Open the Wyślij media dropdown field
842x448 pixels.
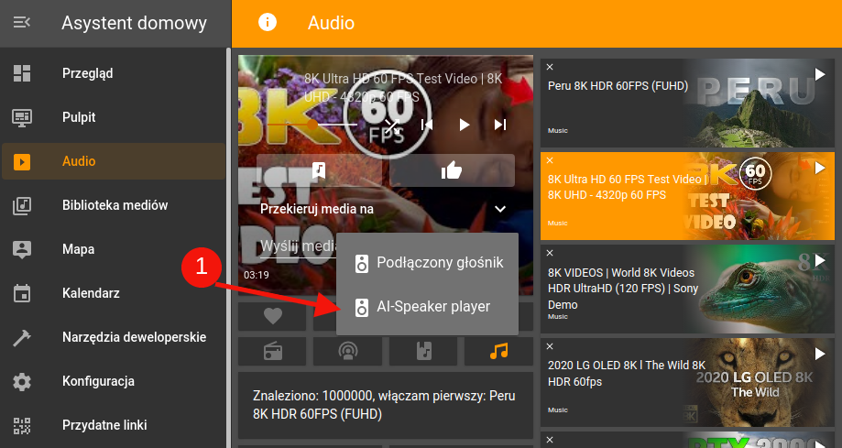pyautogui.click(x=298, y=246)
